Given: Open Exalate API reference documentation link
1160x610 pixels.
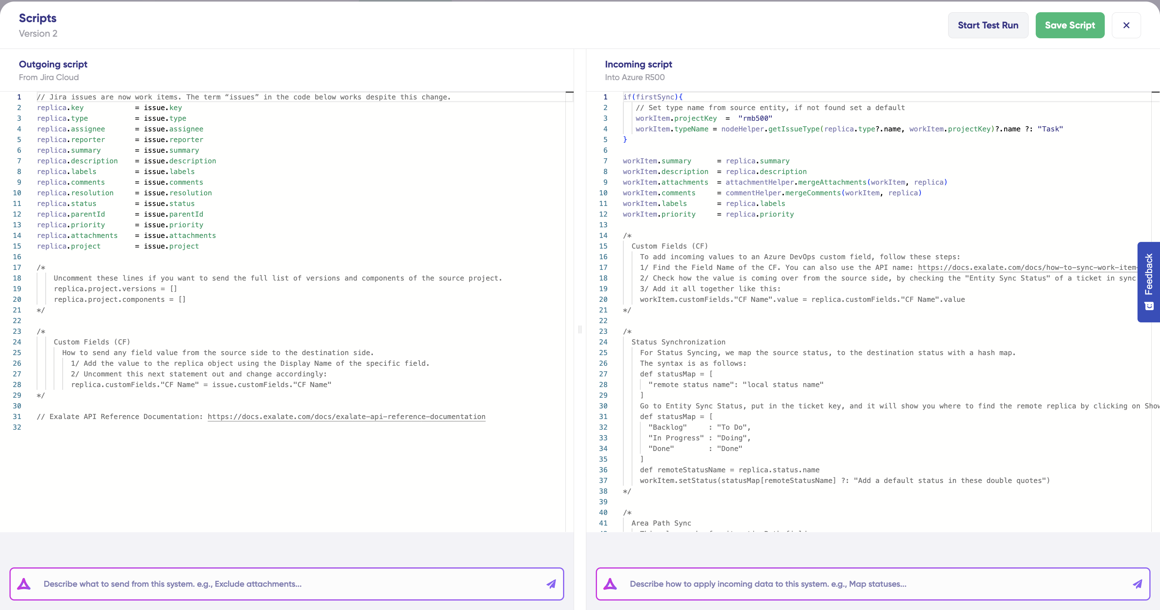Looking at the screenshot, I should coord(346,416).
